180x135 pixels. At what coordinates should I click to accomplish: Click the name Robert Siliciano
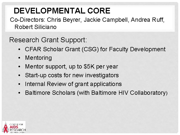click(x=35, y=27)
